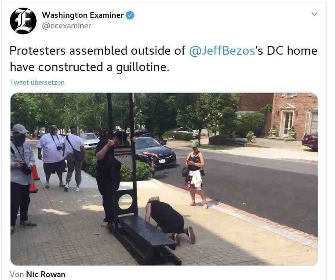
Task: Visit the @dcexaminer handle link
Action: point(67,26)
